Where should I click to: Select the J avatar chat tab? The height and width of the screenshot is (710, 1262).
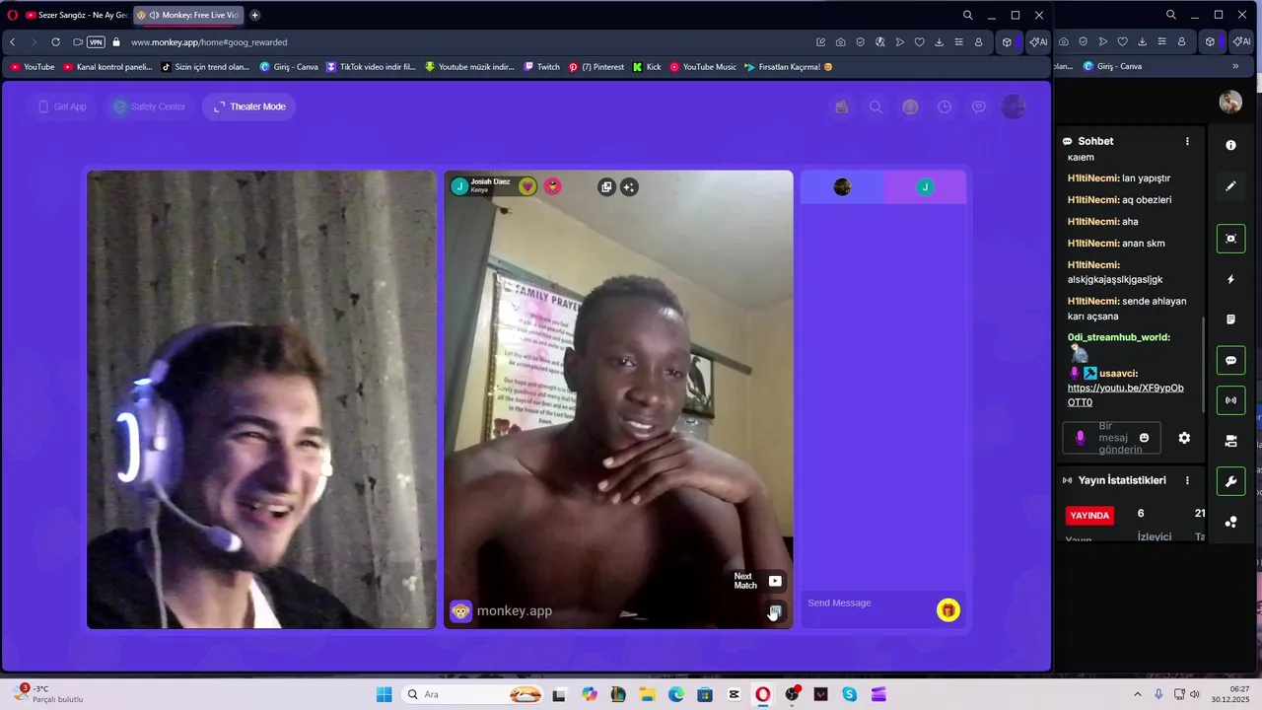click(925, 187)
